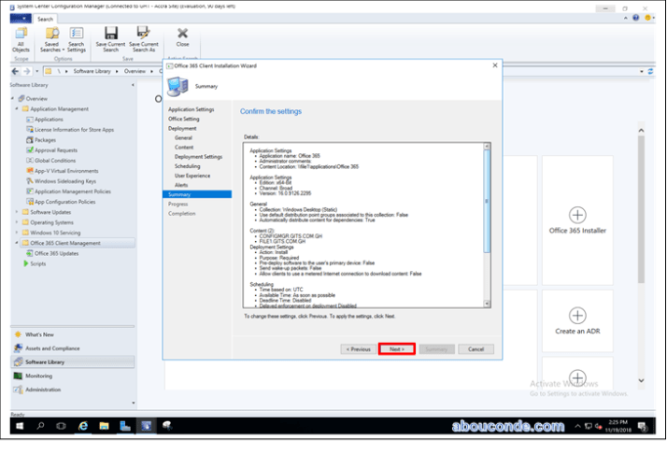Go to Deployment Settings wizard step

click(198, 157)
